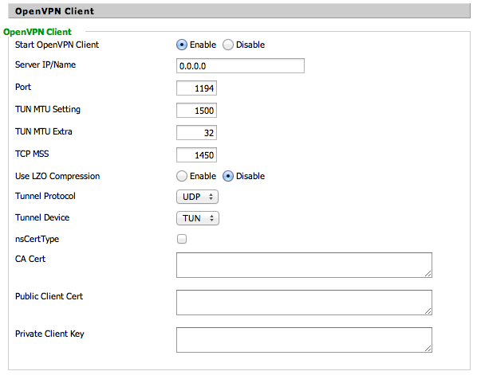This screenshot has height=375, width=477.
Task: Click the TUN MTU Setting field
Action: tap(196, 110)
